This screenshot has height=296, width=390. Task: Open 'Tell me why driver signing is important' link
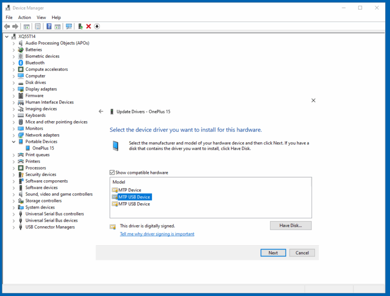point(157,234)
